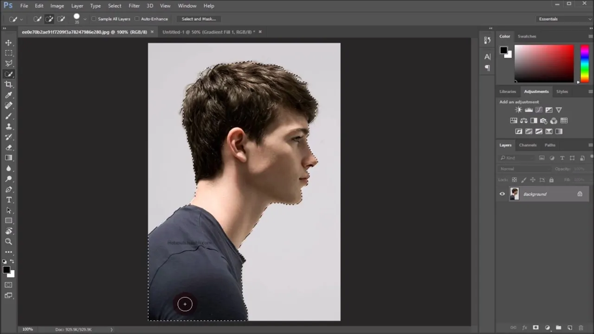The image size is (594, 334).
Task: Choose Add to selection mode
Action: coord(49,19)
